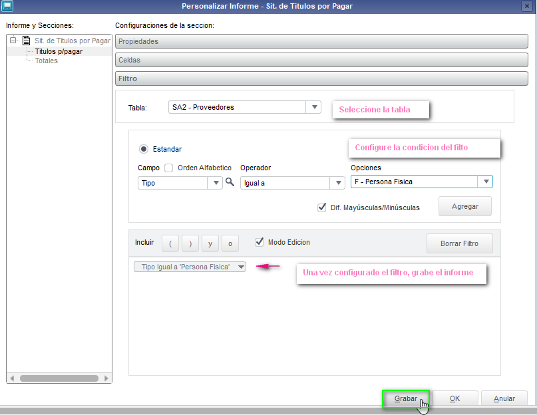The height and width of the screenshot is (415, 537).
Task: Insert the 'o' logical operator
Action: pyautogui.click(x=230, y=243)
